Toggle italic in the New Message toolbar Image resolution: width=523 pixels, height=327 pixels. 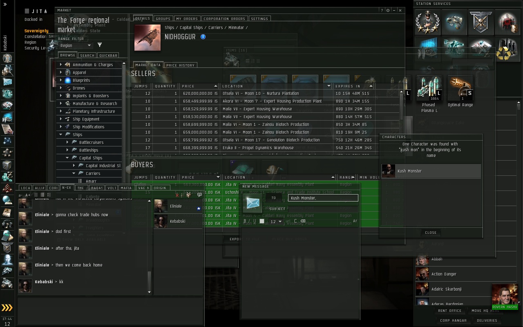click(249, 221)
